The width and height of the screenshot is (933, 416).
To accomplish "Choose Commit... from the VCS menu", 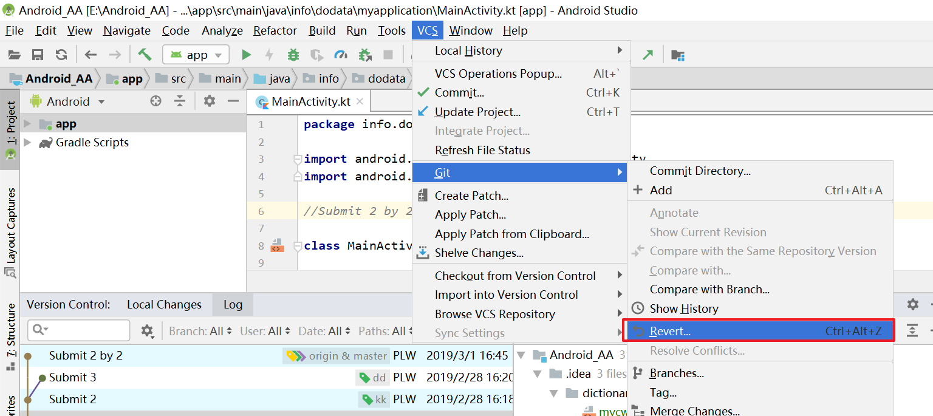I will click(521, 93).
